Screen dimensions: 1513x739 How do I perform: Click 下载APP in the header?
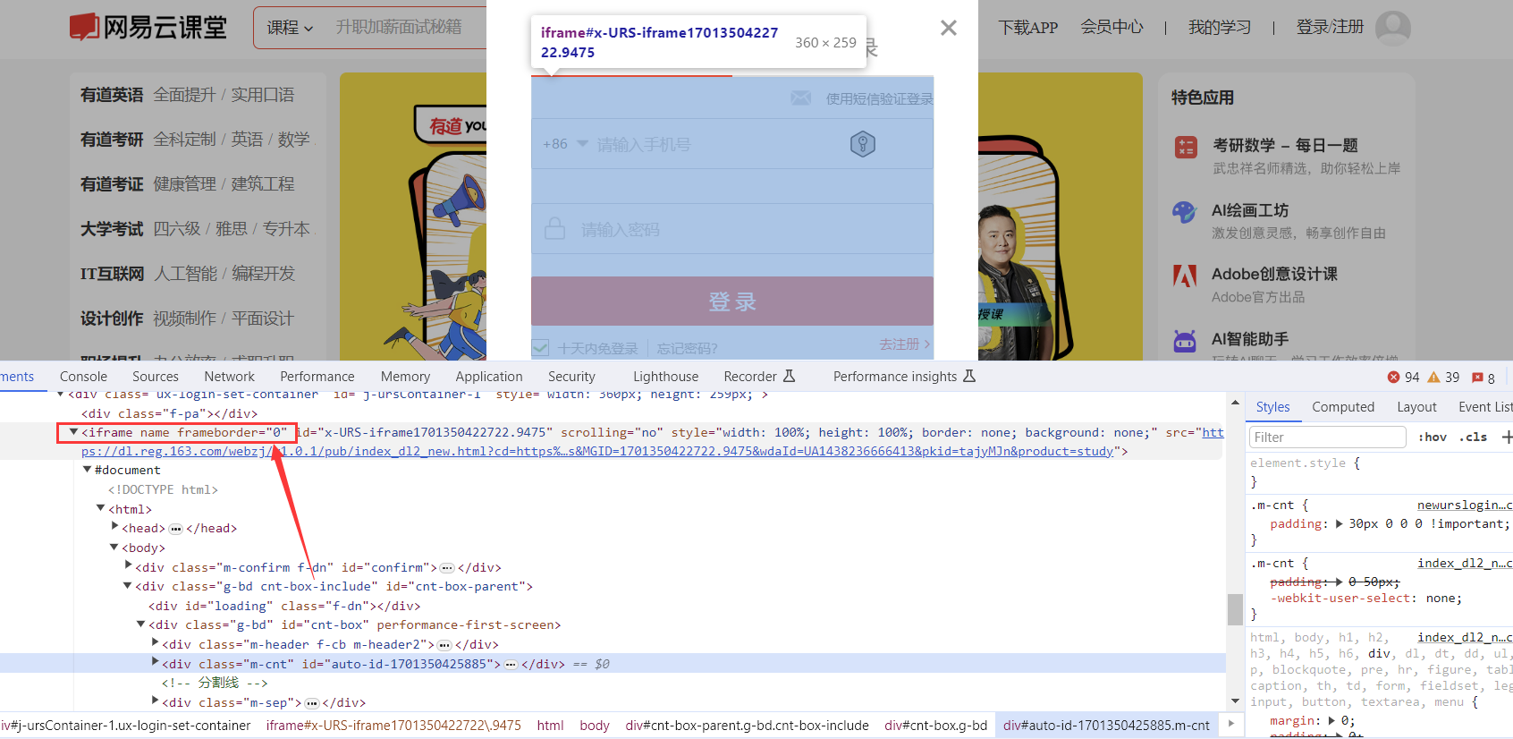pyautogui.click(x=1028, y=28)
